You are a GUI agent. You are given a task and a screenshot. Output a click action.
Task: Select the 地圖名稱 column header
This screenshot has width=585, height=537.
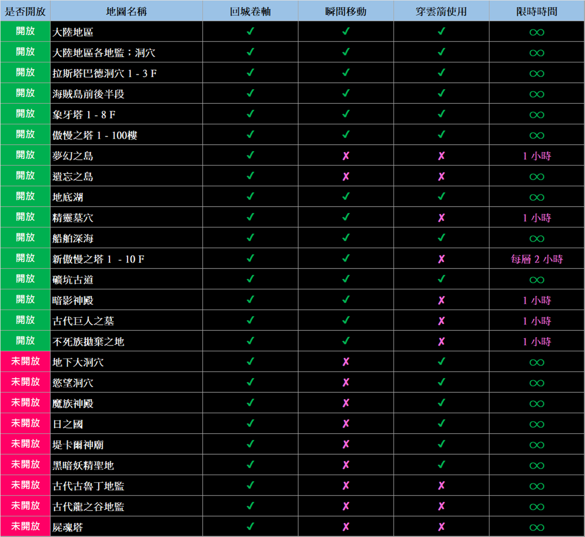(x=126, y=11)
